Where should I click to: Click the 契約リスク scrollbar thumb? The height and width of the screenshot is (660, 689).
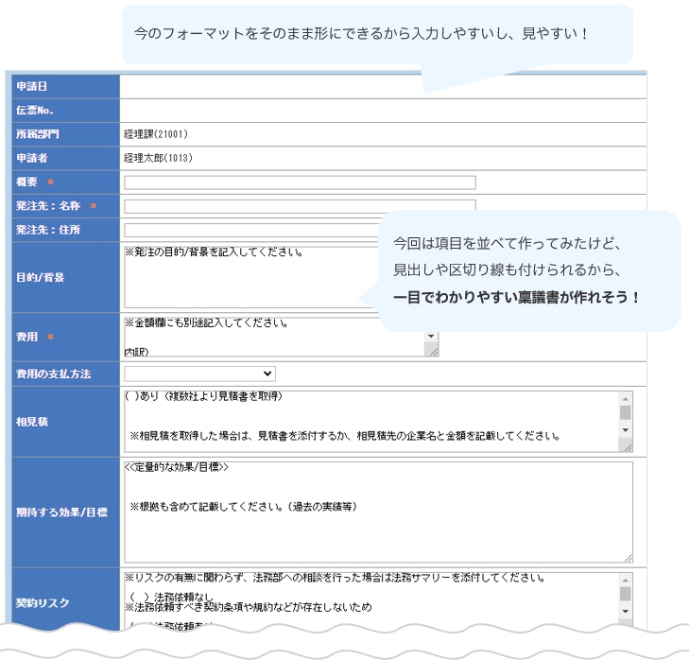pyautogui.click(x=625, y=594)
